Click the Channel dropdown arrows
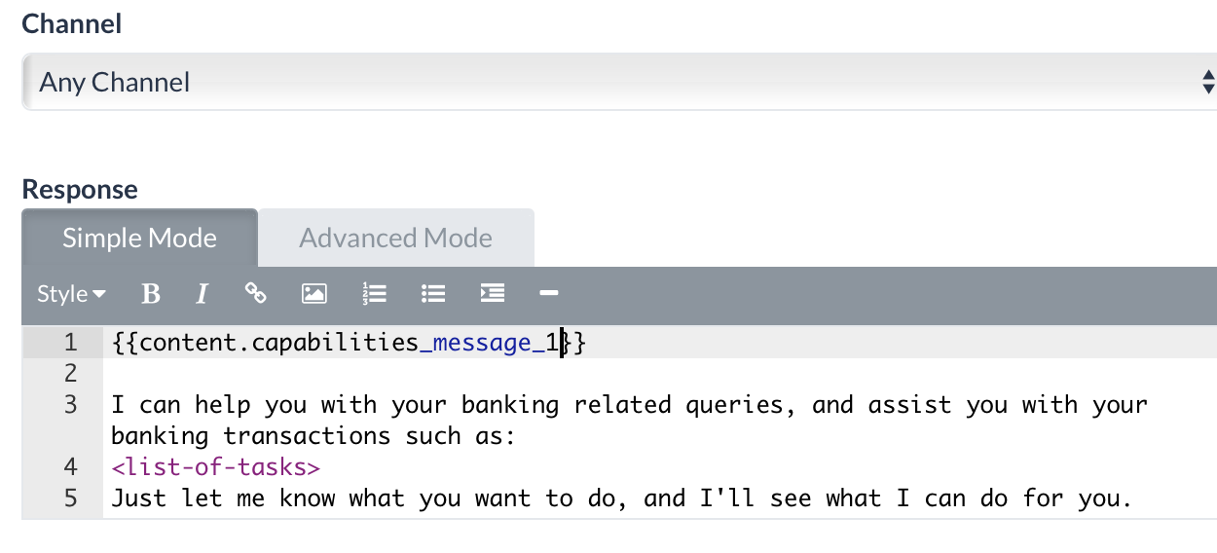 [x=1208, y=83]
